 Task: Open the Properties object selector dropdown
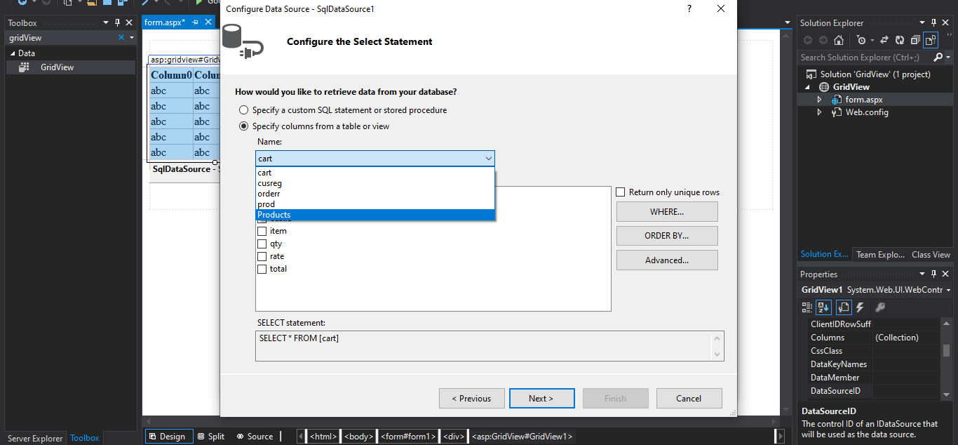click(x=948, y=290)
